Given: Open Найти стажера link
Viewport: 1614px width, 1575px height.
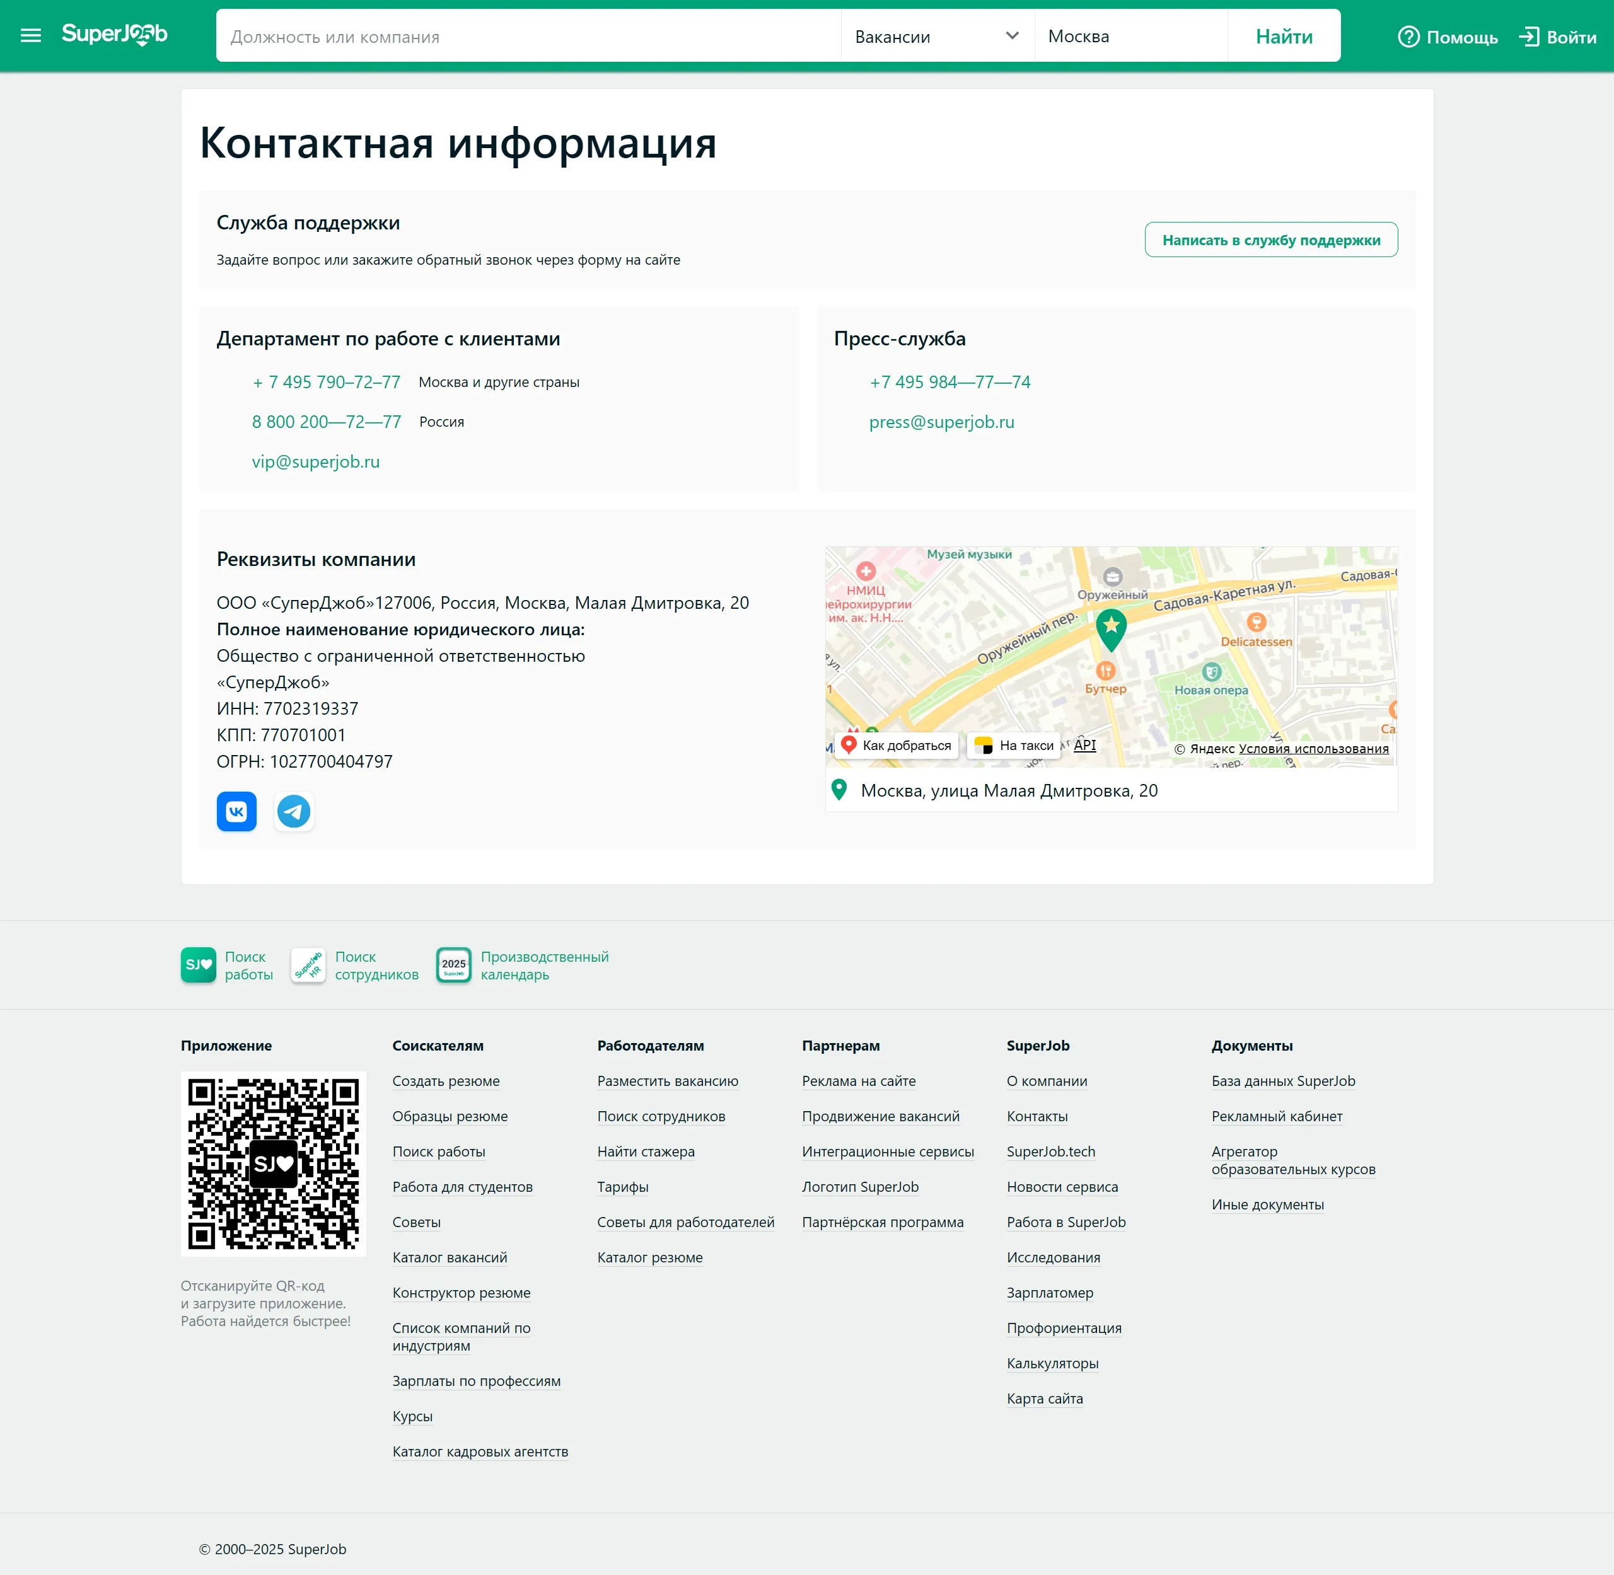Looking at the screenshot, I should point(646,1151).
